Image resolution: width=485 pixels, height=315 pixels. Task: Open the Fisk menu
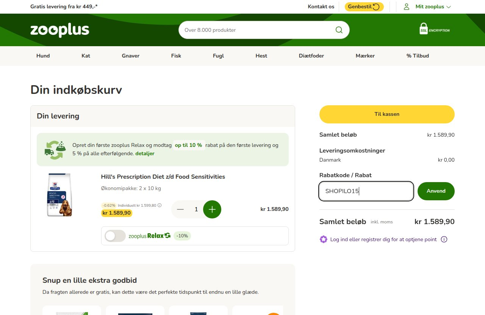(176, 56)
